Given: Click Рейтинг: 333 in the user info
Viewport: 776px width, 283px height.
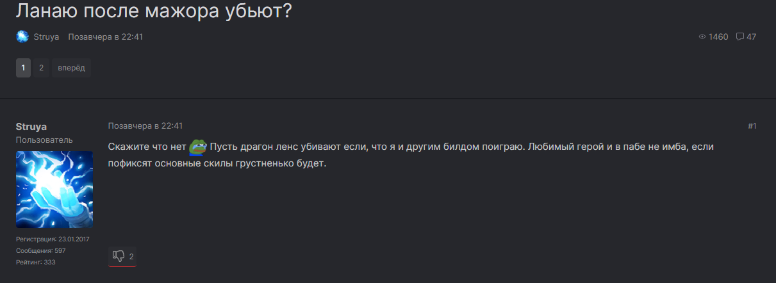Looking at the screenshot, I should point(35,262).
